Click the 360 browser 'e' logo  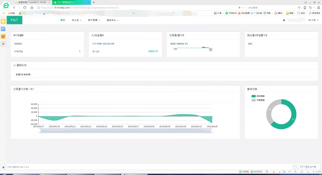pyautogui.click(x=6, y=5)
